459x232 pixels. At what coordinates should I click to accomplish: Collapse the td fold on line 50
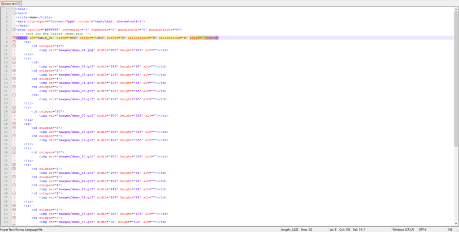(14, 210)
